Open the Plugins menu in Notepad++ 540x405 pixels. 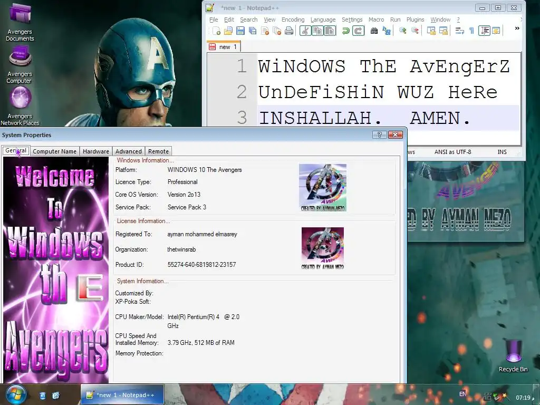pos(415,20)
